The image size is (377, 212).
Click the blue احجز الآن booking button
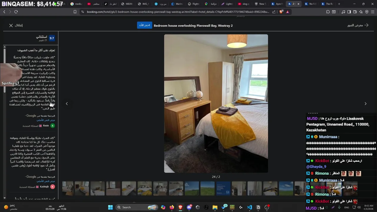[144, 25]
